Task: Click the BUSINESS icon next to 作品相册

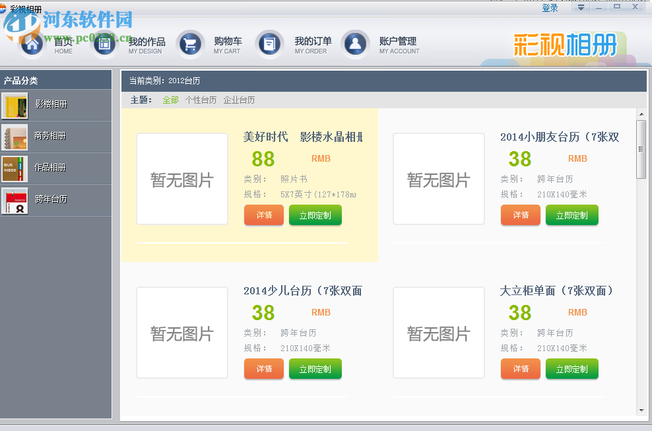Action: 15,168
